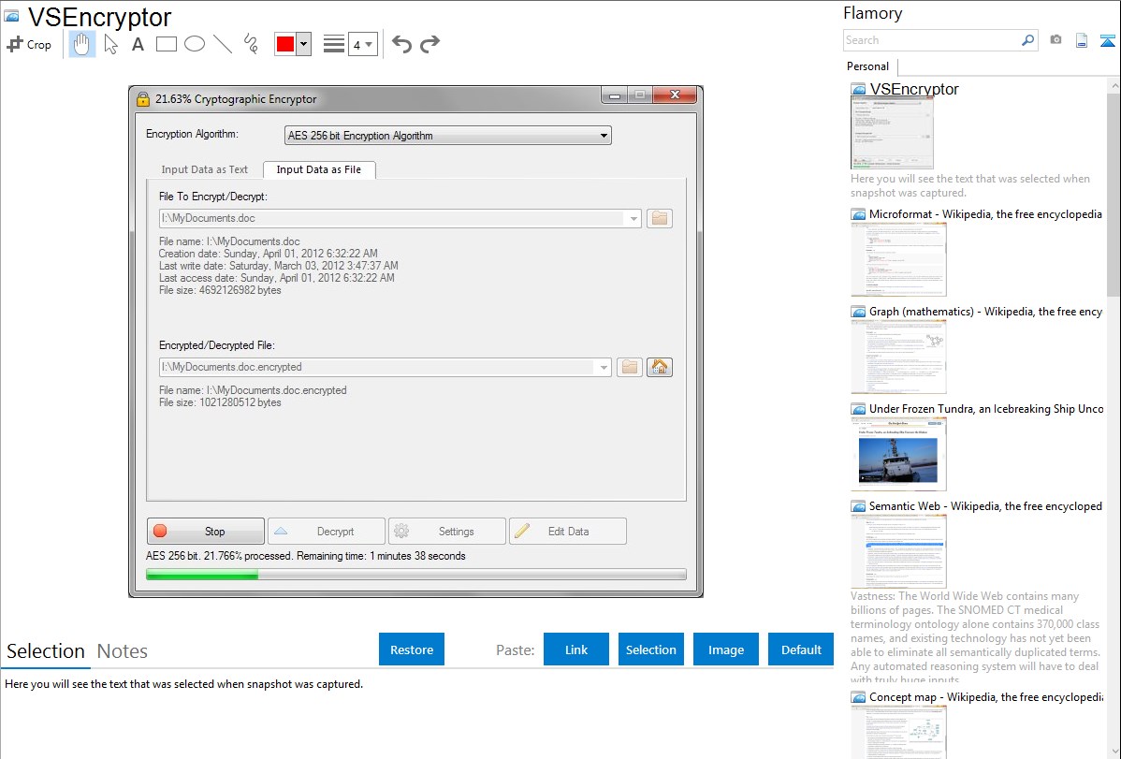Expand the Encryption Algorithm combo box
The image size is (1121, 759).
coord(604,136)
